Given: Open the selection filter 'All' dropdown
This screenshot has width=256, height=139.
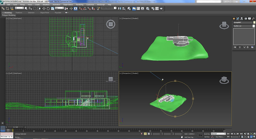Looking at the screenshot, I should point(19,8).
